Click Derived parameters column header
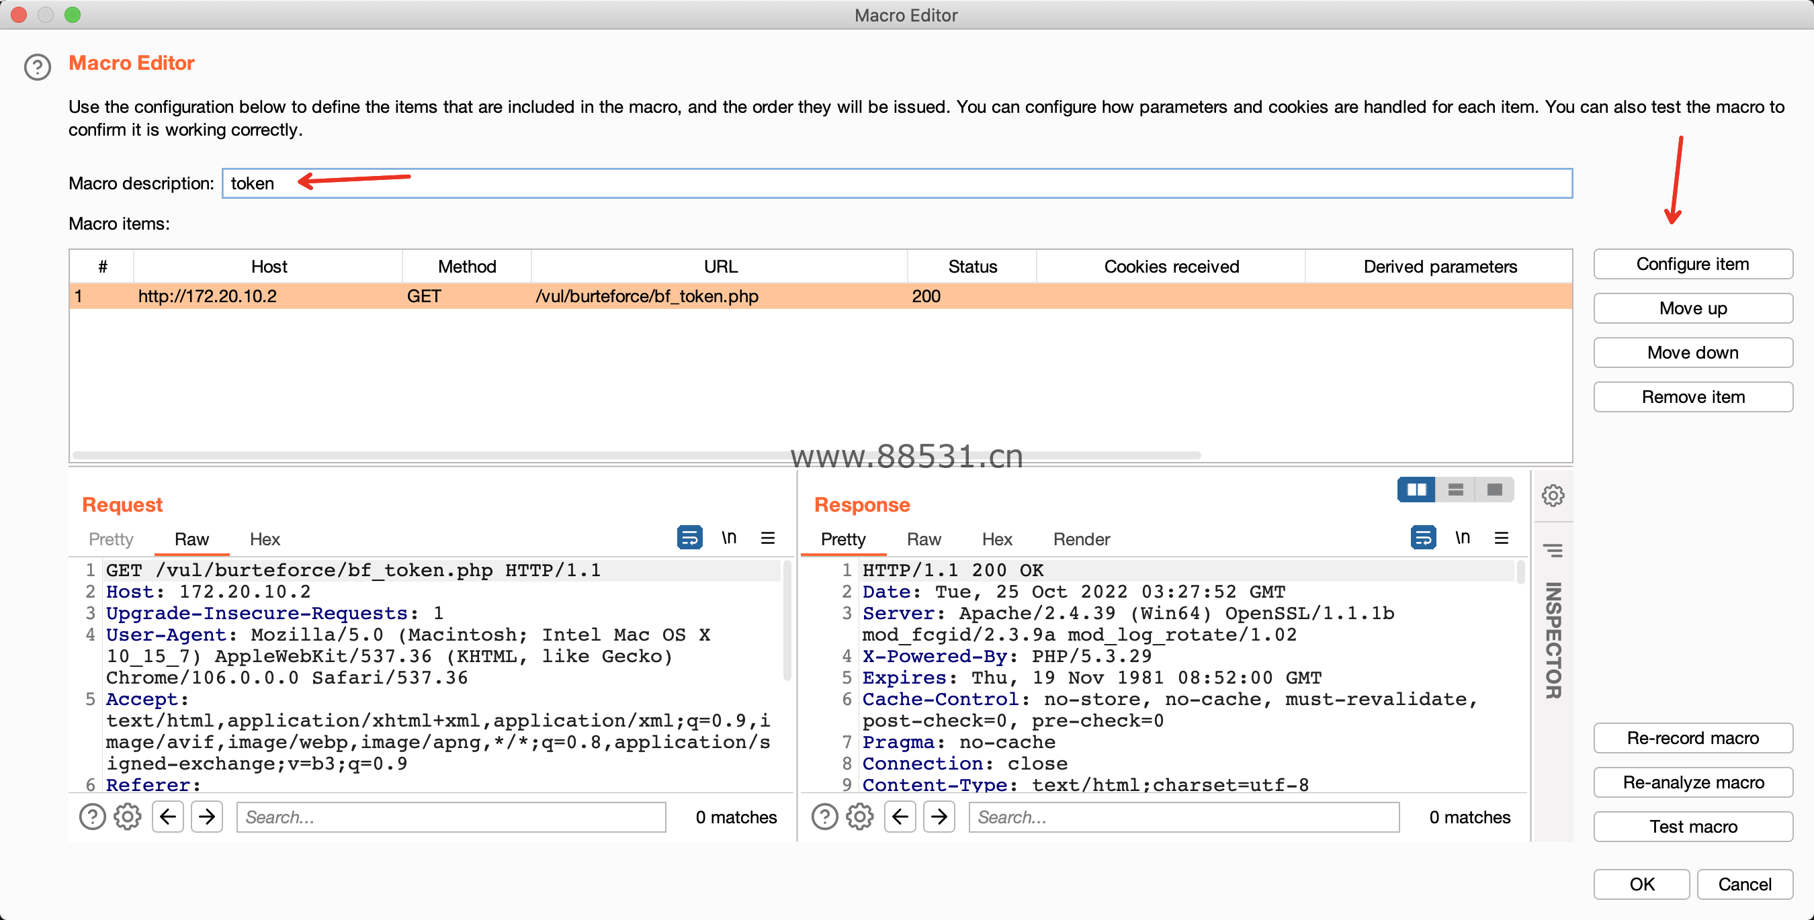Image resolution: width=1814 pixels, height=920 pixels. point(1439,267)
